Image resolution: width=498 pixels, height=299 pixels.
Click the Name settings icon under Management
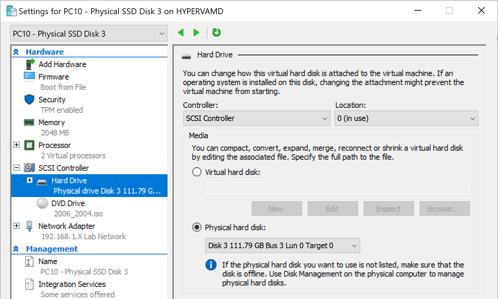30,261
